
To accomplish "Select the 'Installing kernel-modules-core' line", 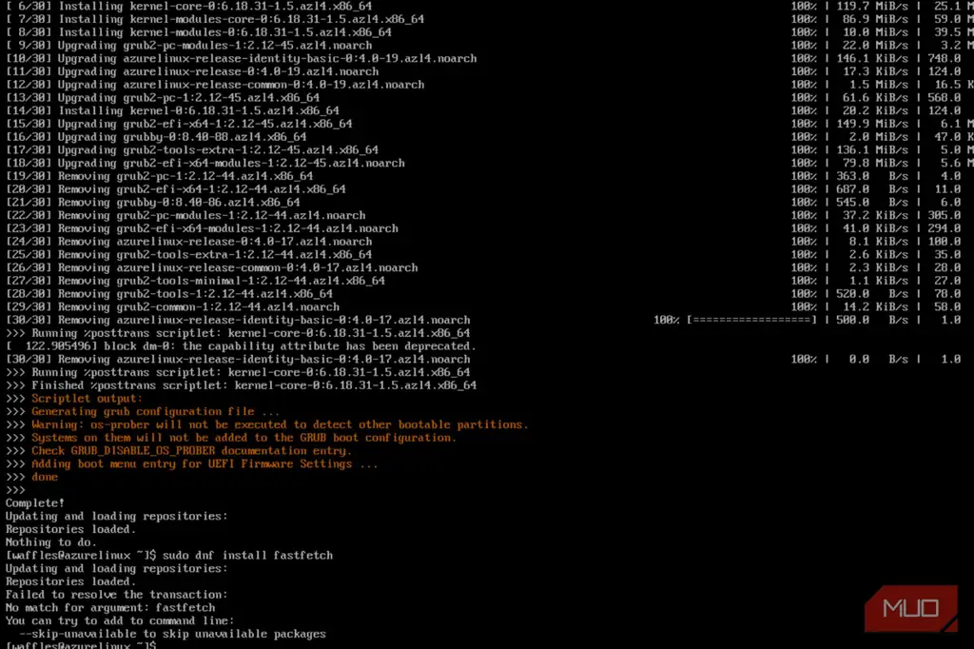I will tap(215, 19).
